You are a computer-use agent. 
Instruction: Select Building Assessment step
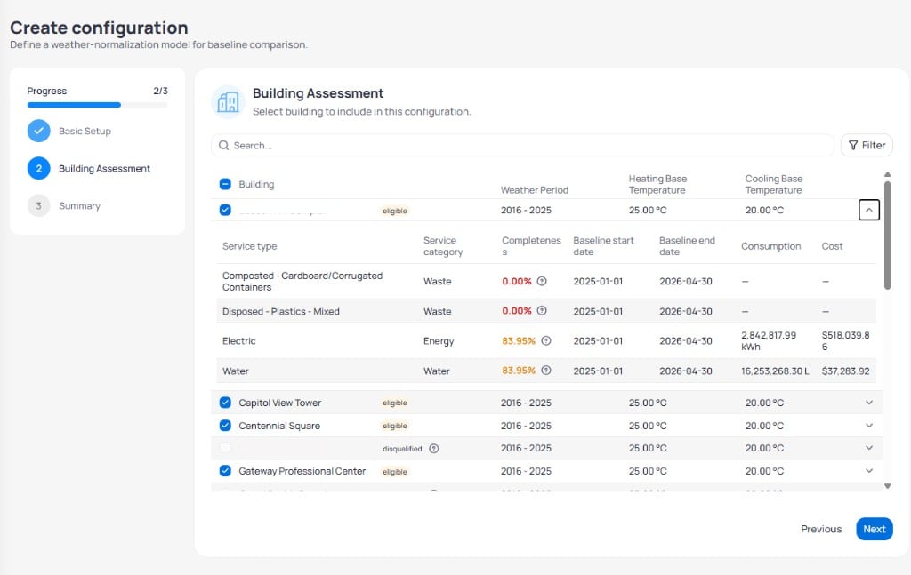[105, 168]
